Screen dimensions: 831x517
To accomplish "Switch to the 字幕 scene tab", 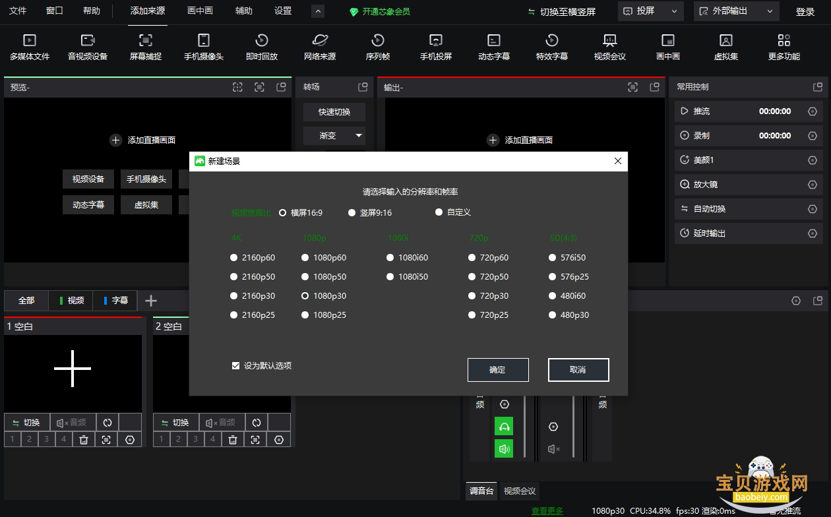I will click(115, 301).
